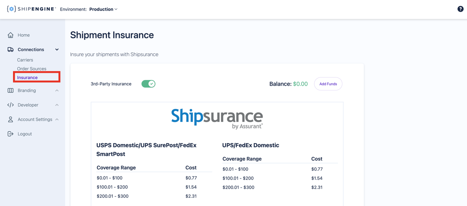This screenshot has height=206, width=467.
Task: Click $0.77 cost in USPS table
Action: (191, 178)
